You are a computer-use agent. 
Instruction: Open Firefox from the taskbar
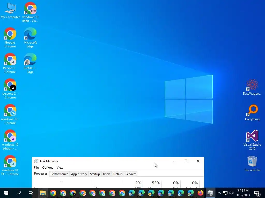(x=201, y=193)
